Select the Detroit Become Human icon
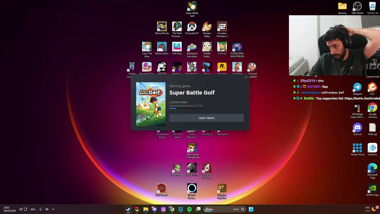Screen dimensions: 380x214 click(x=192, y=191)
